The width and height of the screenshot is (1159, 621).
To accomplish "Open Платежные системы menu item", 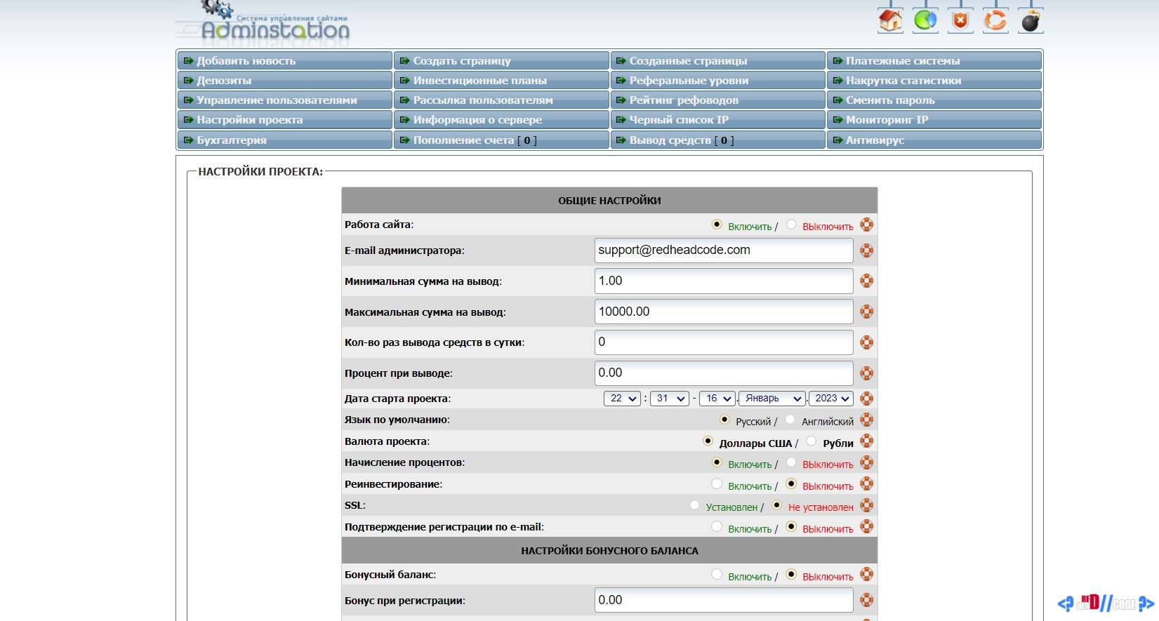I will point(934,61).
